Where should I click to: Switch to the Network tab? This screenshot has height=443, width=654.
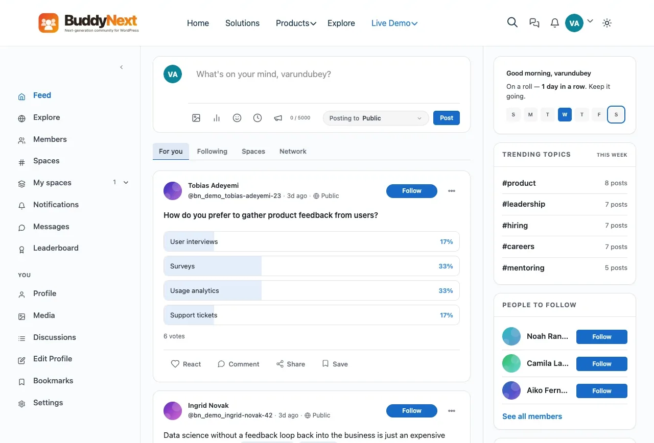(293, 152)
